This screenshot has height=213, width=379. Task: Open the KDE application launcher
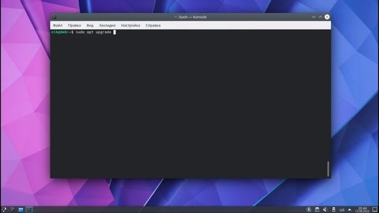tap(4, 209)
